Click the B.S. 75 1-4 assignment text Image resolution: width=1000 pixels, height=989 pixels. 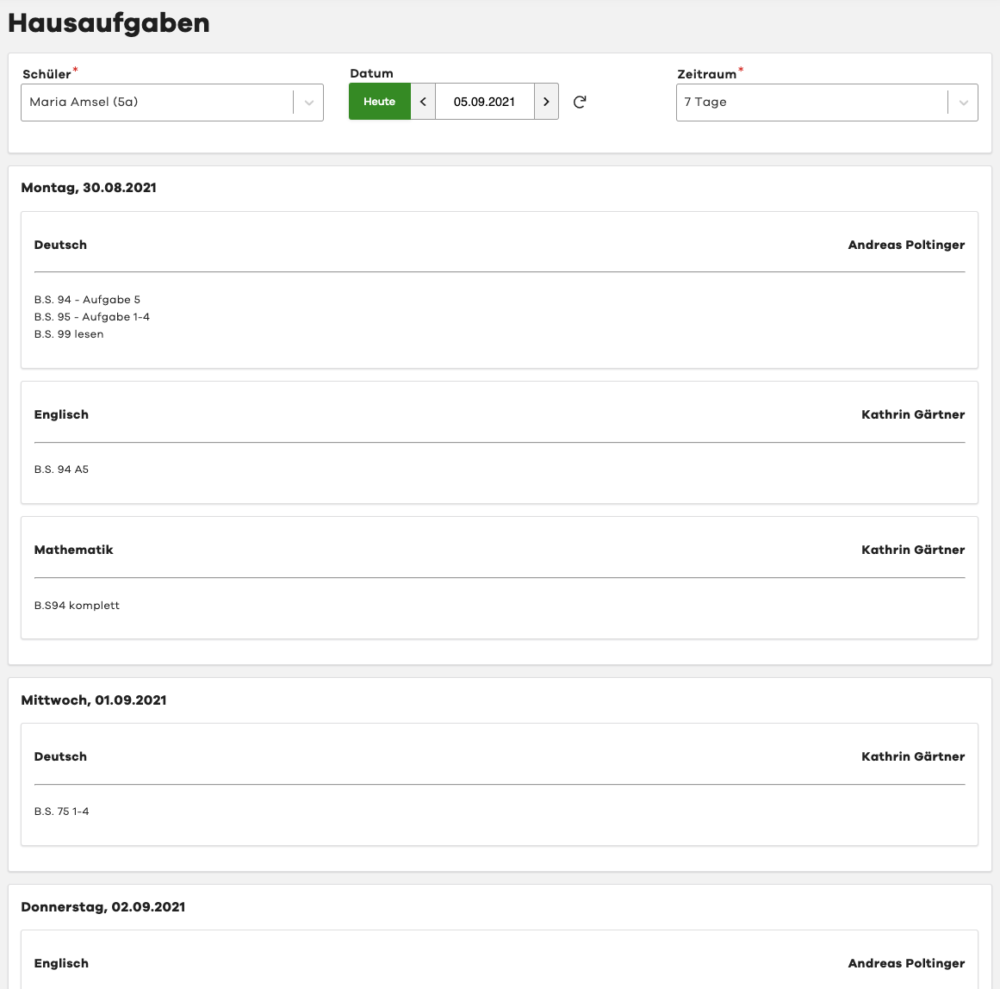click(x=61, y=812)
